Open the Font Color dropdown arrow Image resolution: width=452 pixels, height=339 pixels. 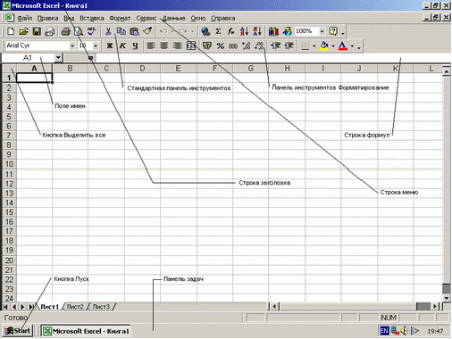[353, 46]
